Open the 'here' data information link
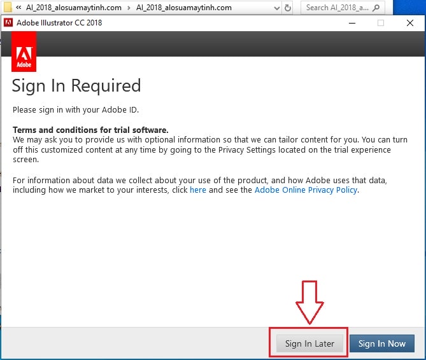Screen dimensions: 426x360 (198, 190)
